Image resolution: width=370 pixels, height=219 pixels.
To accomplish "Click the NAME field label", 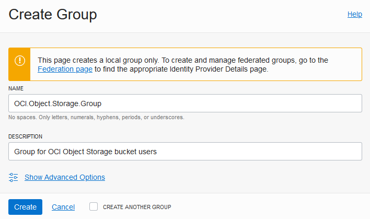I will click(16, 88).
